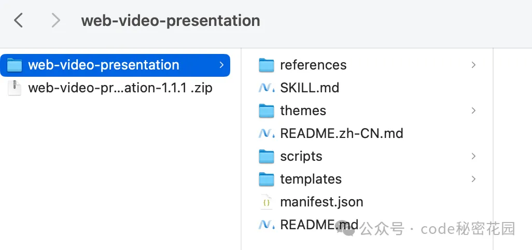Select the scripts folder icon
This screenshot has width=532, height=250.
(267, 156)
